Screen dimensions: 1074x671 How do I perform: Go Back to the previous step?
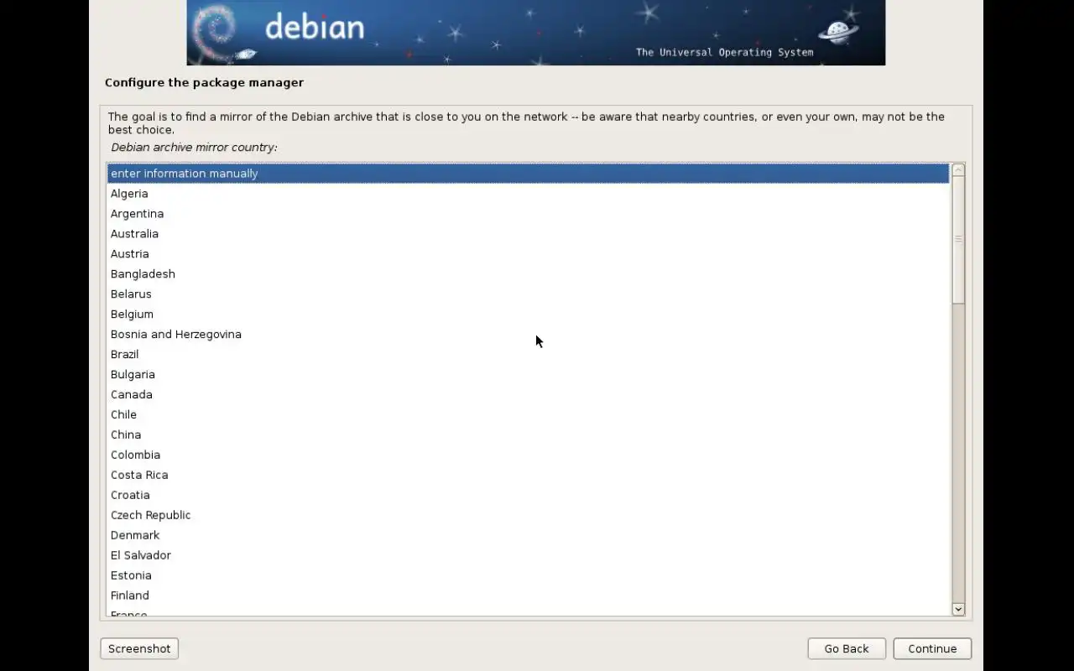(x=847, y=648)
